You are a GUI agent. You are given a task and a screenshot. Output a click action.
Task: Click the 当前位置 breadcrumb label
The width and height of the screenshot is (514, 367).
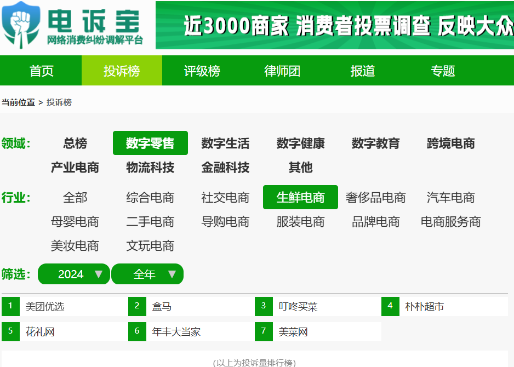[19, 102]
